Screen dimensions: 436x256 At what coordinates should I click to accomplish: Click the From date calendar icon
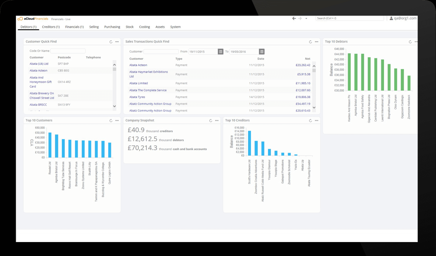pyautogui.click(x=221, y=52)
